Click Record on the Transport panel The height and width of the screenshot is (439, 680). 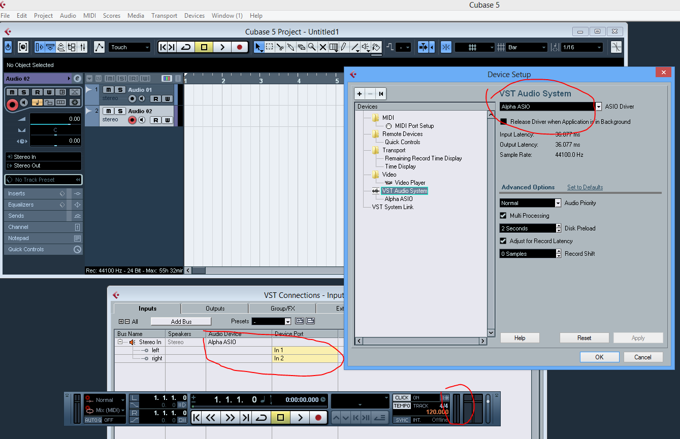click(318, 418)
